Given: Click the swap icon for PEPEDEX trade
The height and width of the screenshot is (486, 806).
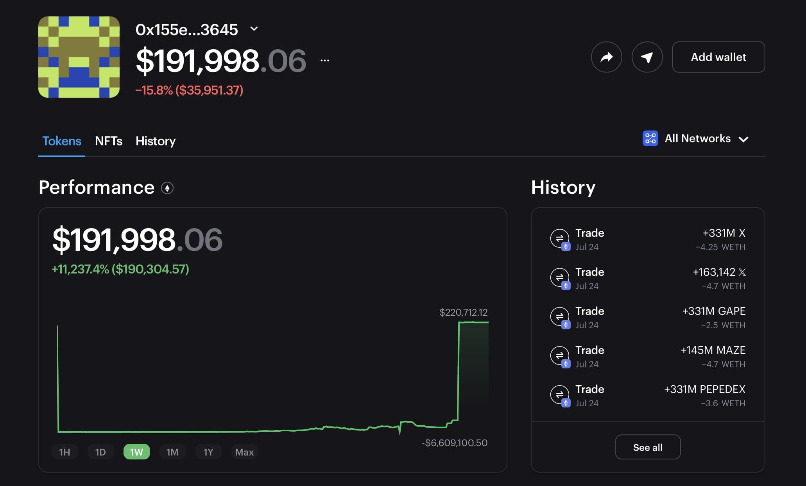Looking at the screenshot, I should point(559,394).
